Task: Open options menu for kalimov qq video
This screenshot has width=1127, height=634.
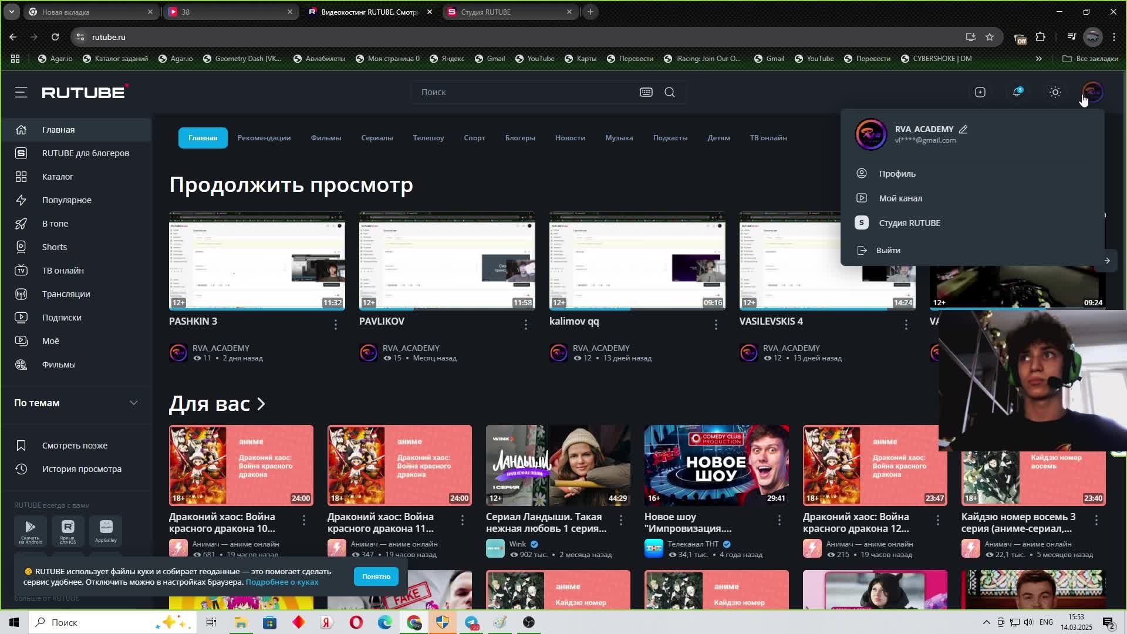Action: (x=716, y=325)
